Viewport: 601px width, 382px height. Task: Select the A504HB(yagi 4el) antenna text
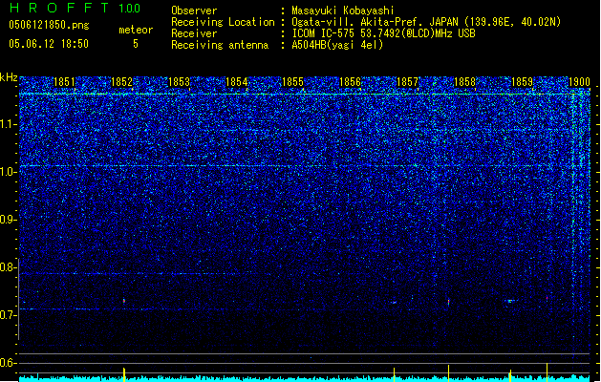[337, 45]
